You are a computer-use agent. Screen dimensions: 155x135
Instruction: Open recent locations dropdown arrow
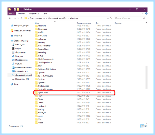click(18, 18)
